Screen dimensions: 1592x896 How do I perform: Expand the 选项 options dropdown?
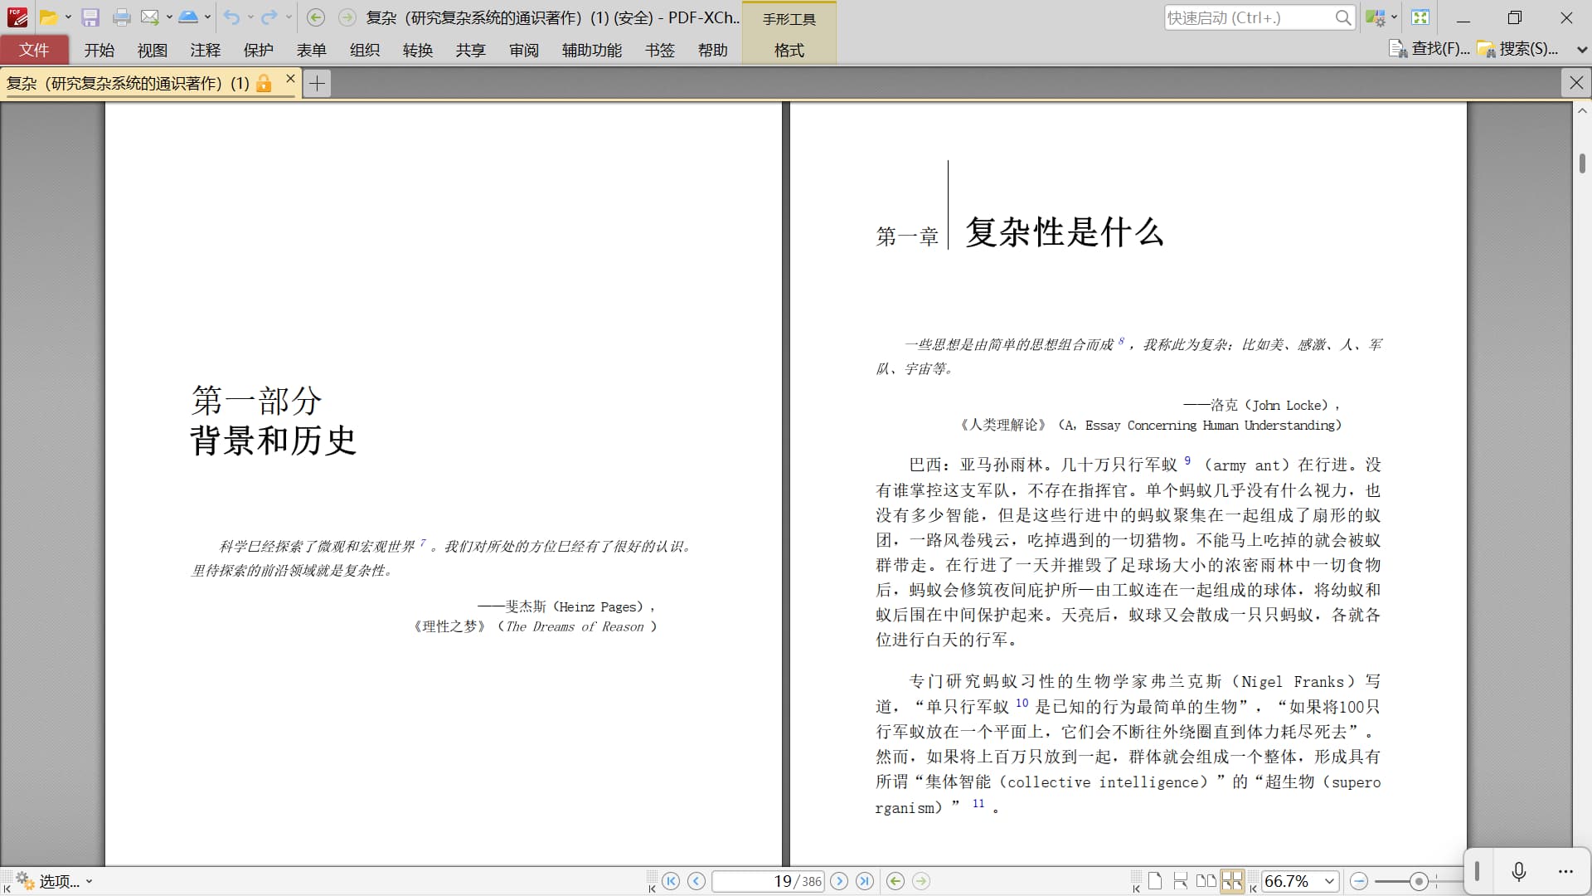[x=89, y=881]
